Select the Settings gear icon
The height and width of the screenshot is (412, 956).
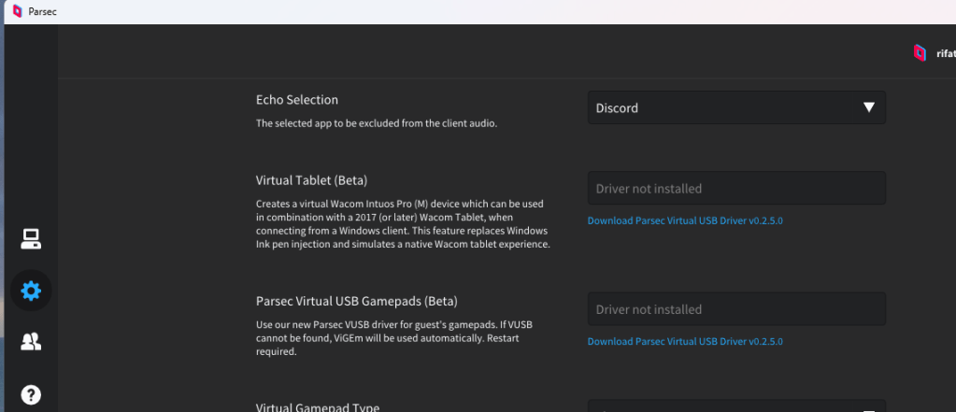tap(31, 291)
